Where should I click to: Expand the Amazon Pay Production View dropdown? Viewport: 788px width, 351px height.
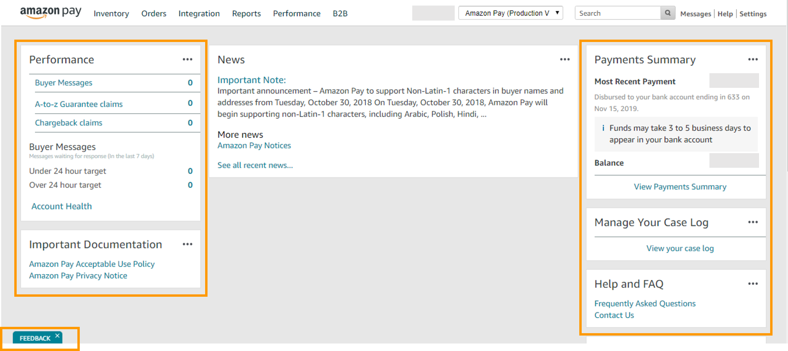511,13
